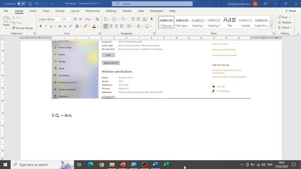Collapse the ribbon chevron
Viewport: 301px width, 169px height.
[298, 33]
